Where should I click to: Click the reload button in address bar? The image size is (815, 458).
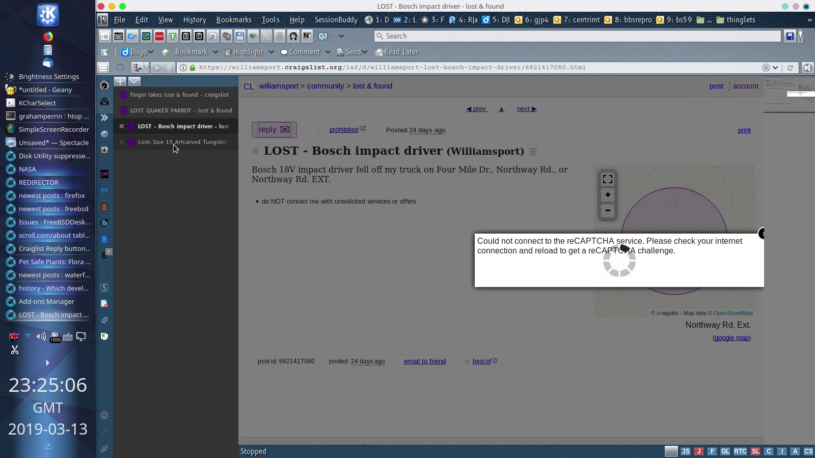coord(790,68)
